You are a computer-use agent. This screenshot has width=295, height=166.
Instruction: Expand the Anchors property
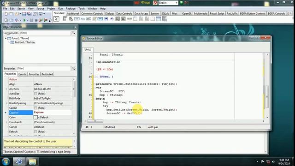(6, 89)
